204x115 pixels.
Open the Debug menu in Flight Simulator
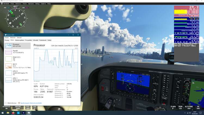pos(37,4)
